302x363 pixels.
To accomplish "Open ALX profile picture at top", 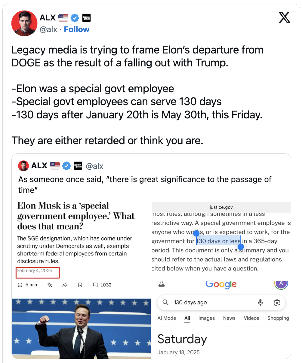I will point(24,23).
